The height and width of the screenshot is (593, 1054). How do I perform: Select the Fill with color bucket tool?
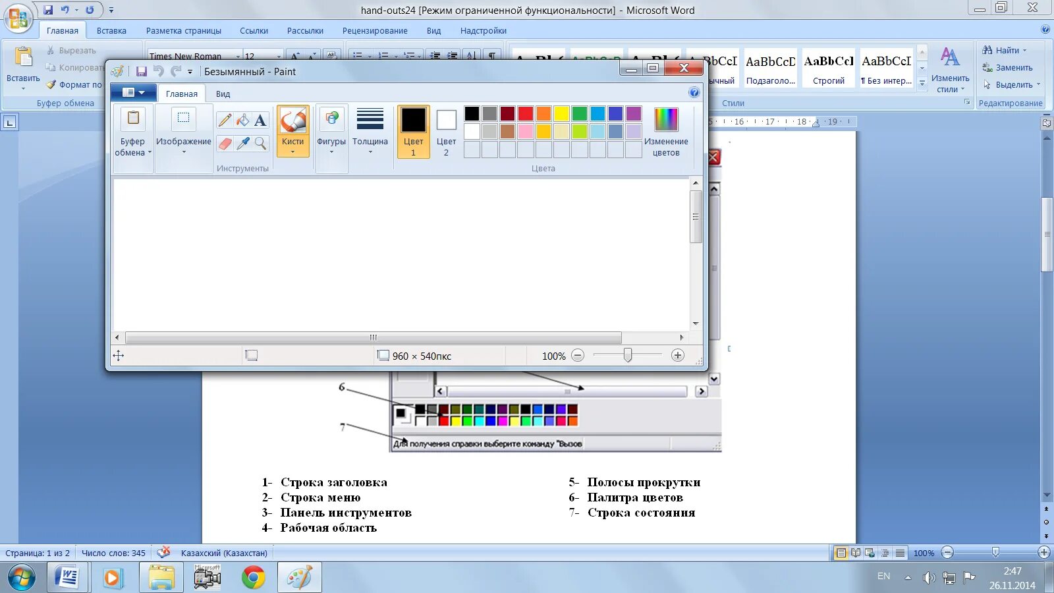coord(243,120)
